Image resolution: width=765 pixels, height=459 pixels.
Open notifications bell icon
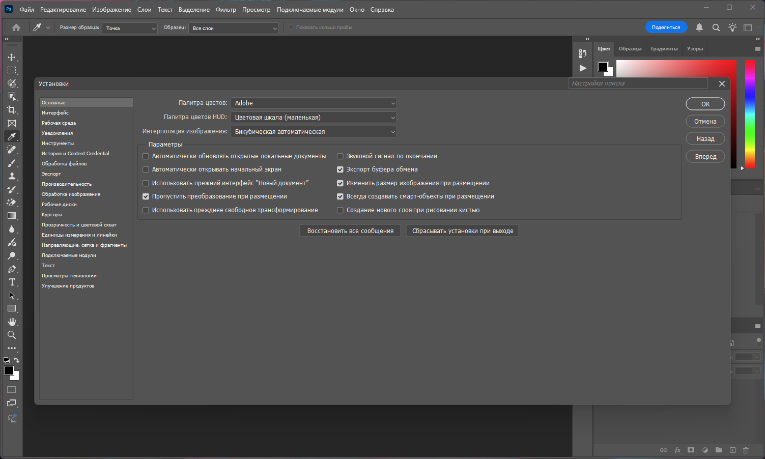tap(699, 27)
